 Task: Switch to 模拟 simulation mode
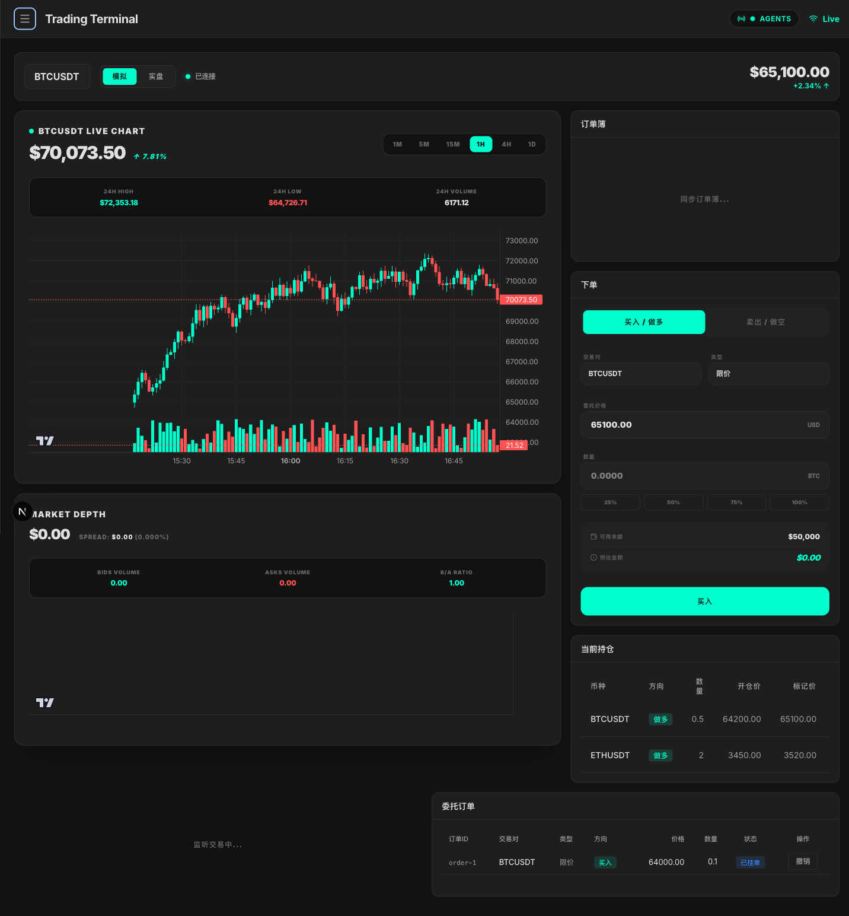tap(120, 77)
